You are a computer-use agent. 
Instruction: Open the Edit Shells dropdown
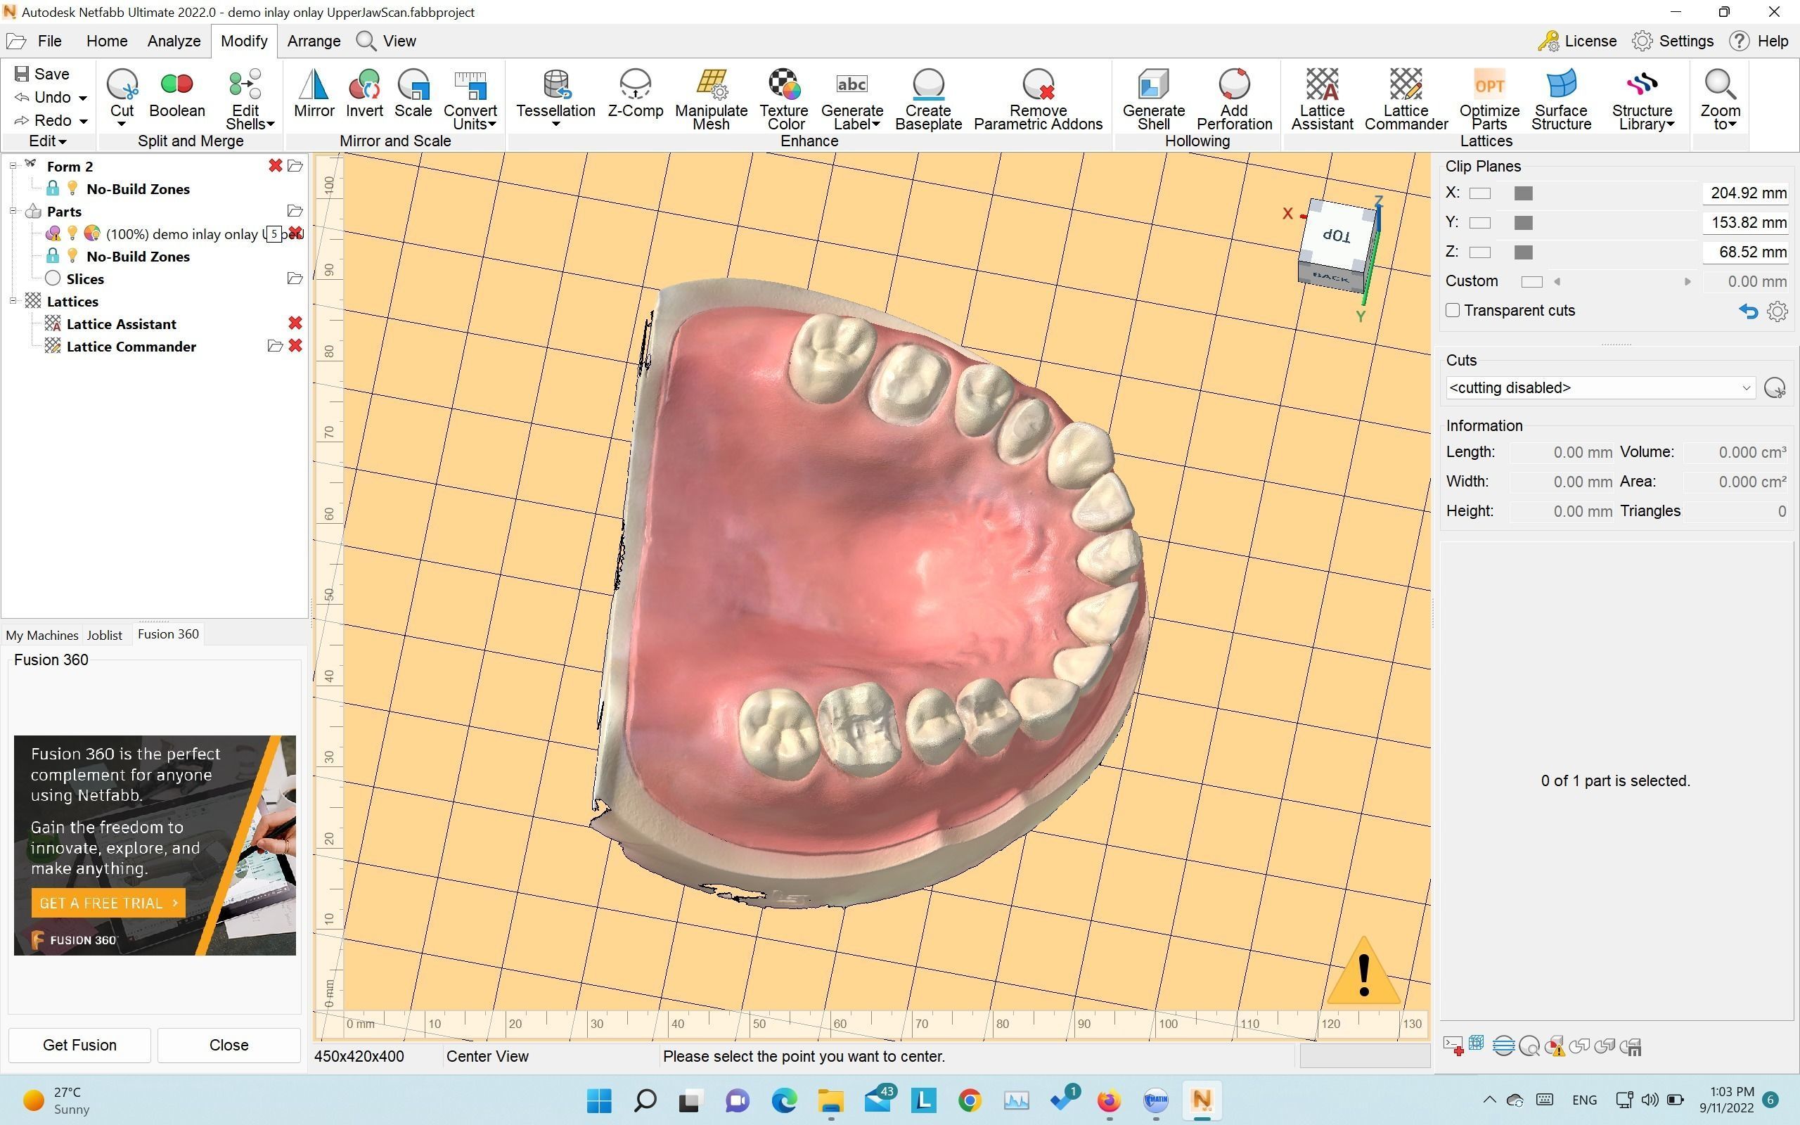pos(250,124)
